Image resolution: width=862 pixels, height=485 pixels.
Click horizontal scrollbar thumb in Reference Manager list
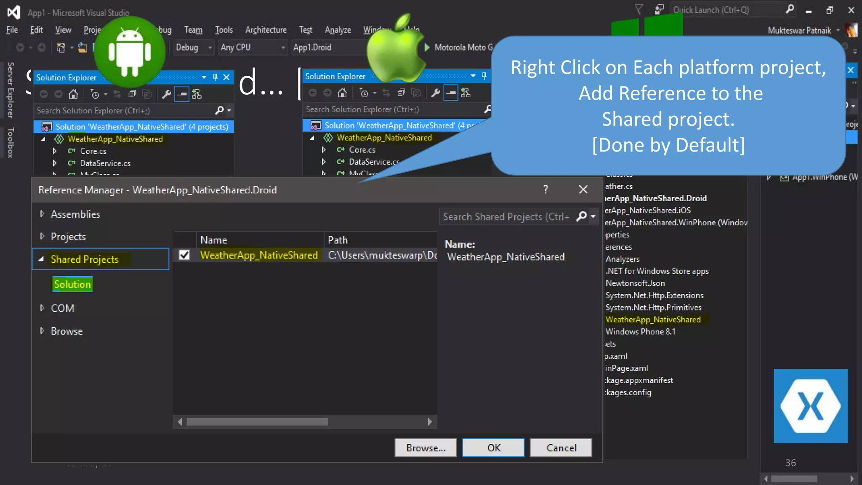[x=257, y=422]
